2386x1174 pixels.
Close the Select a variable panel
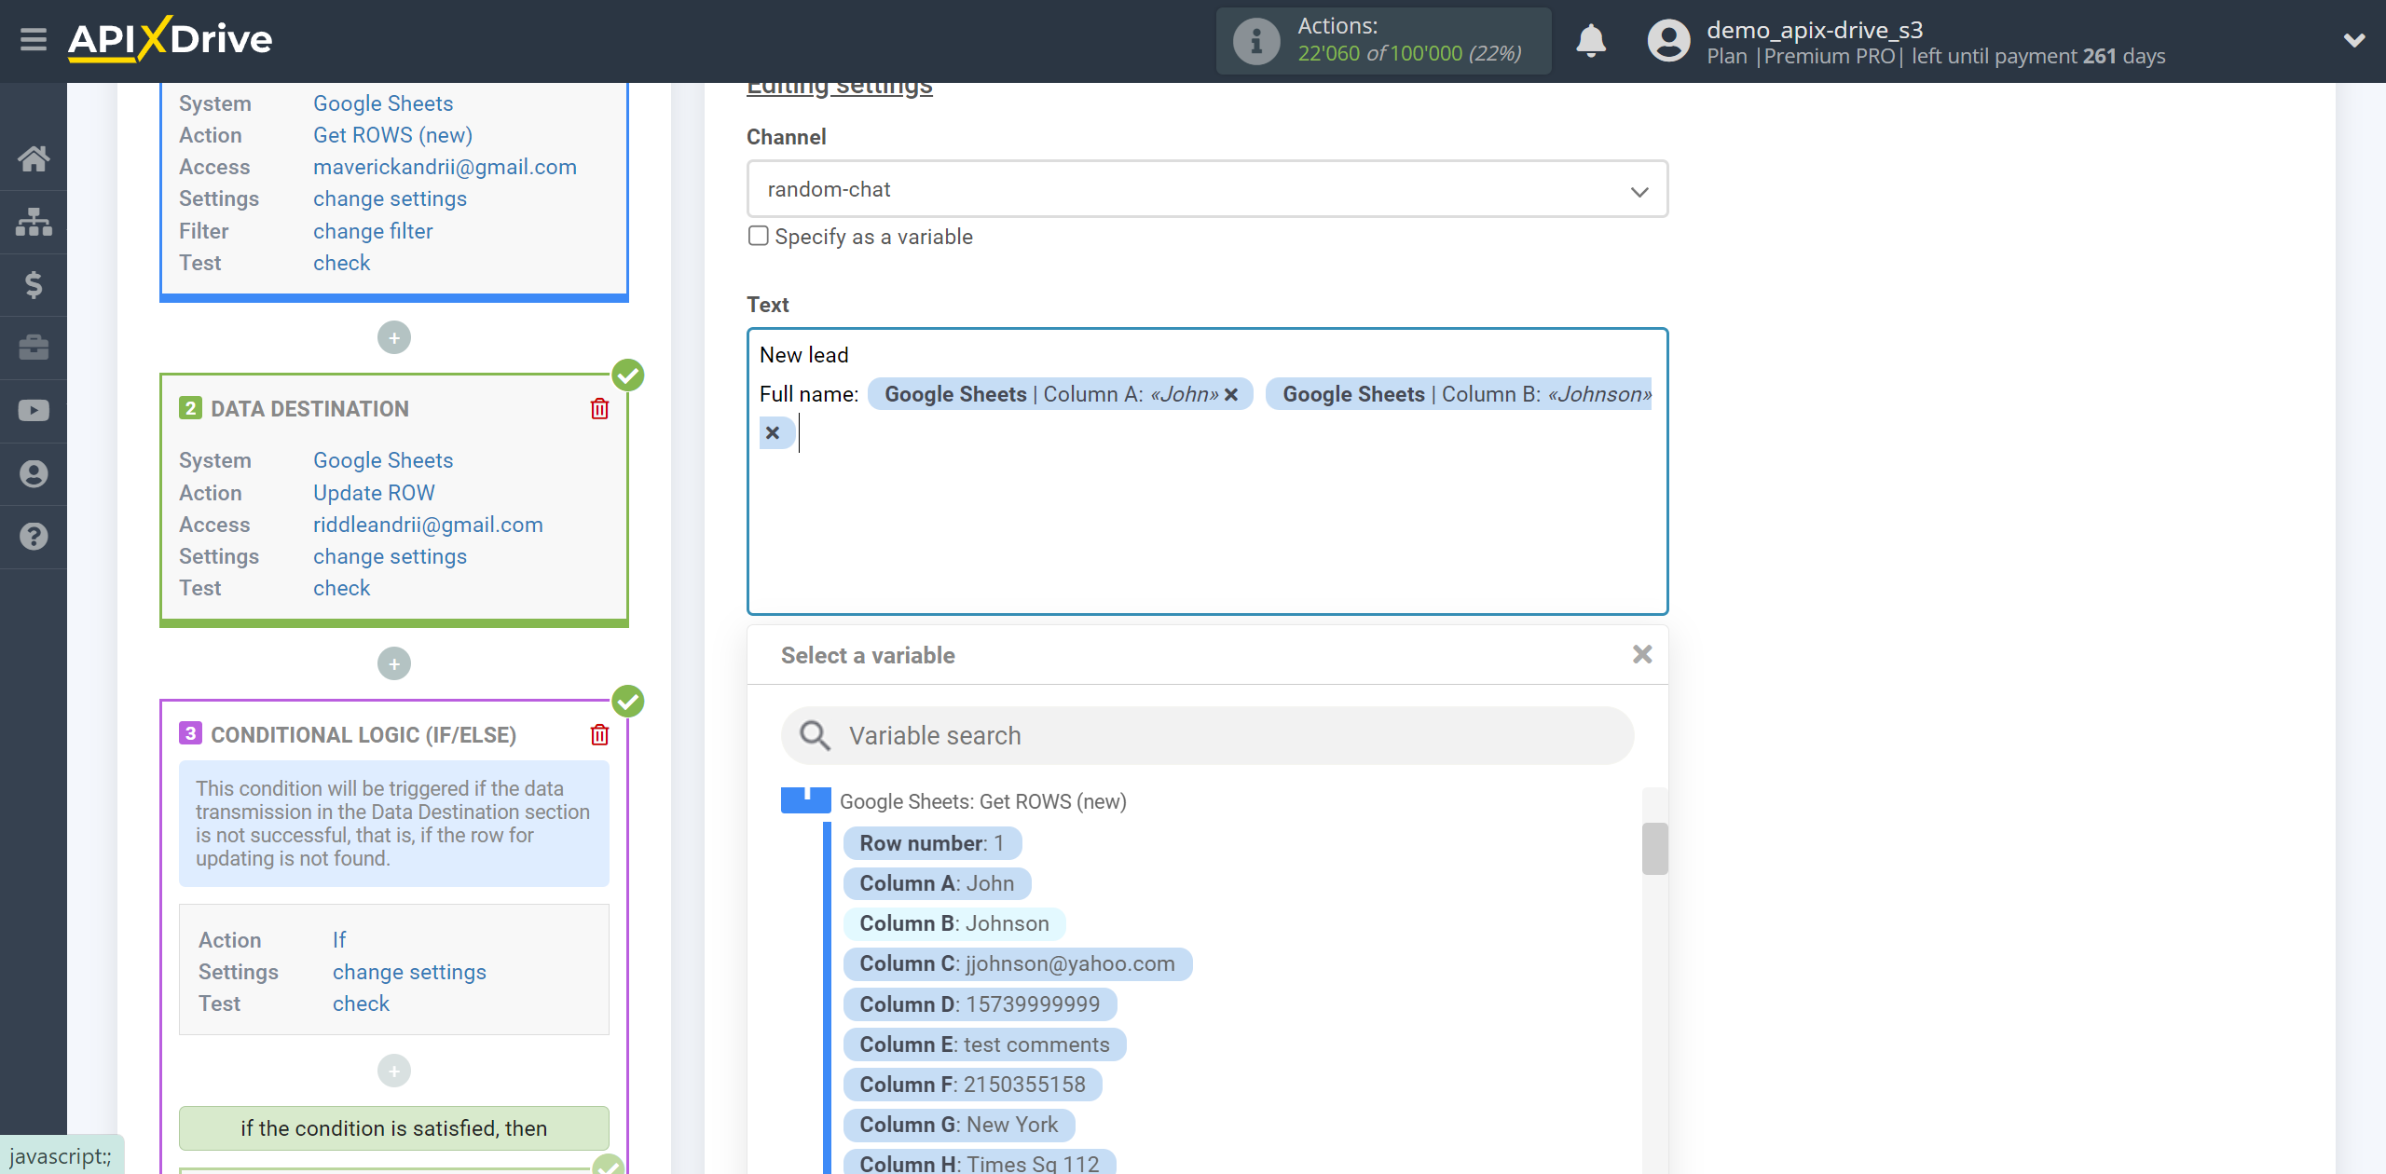point(1642,654)
